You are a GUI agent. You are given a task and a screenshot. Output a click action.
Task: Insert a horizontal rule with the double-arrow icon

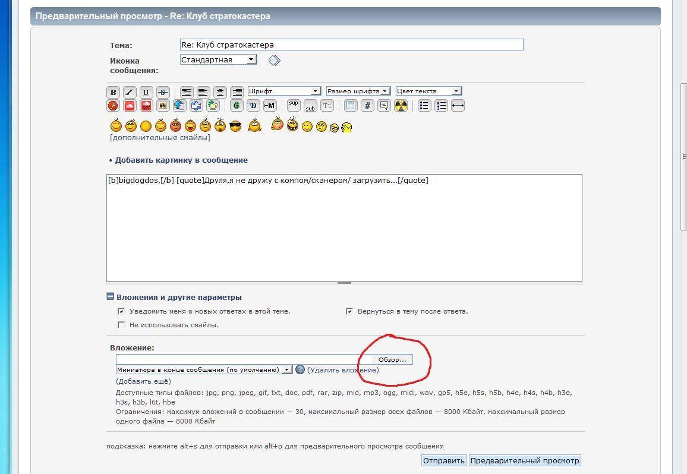458,106
